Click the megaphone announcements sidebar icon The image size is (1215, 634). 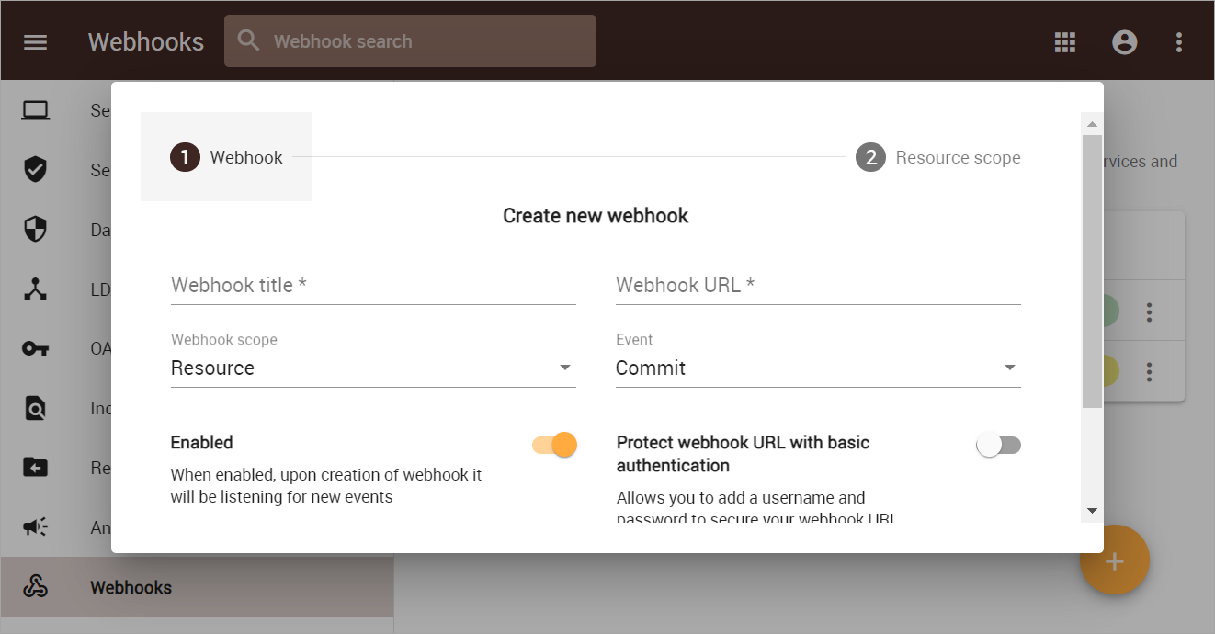coord(35,527)
